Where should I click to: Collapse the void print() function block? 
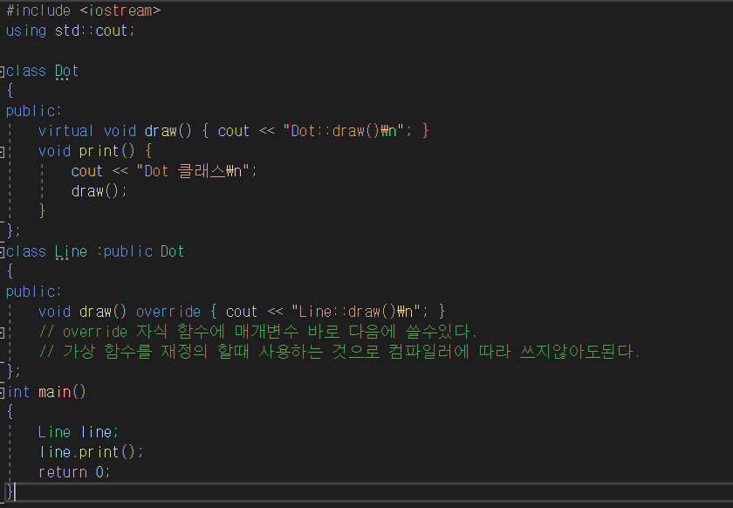point(2,152)
